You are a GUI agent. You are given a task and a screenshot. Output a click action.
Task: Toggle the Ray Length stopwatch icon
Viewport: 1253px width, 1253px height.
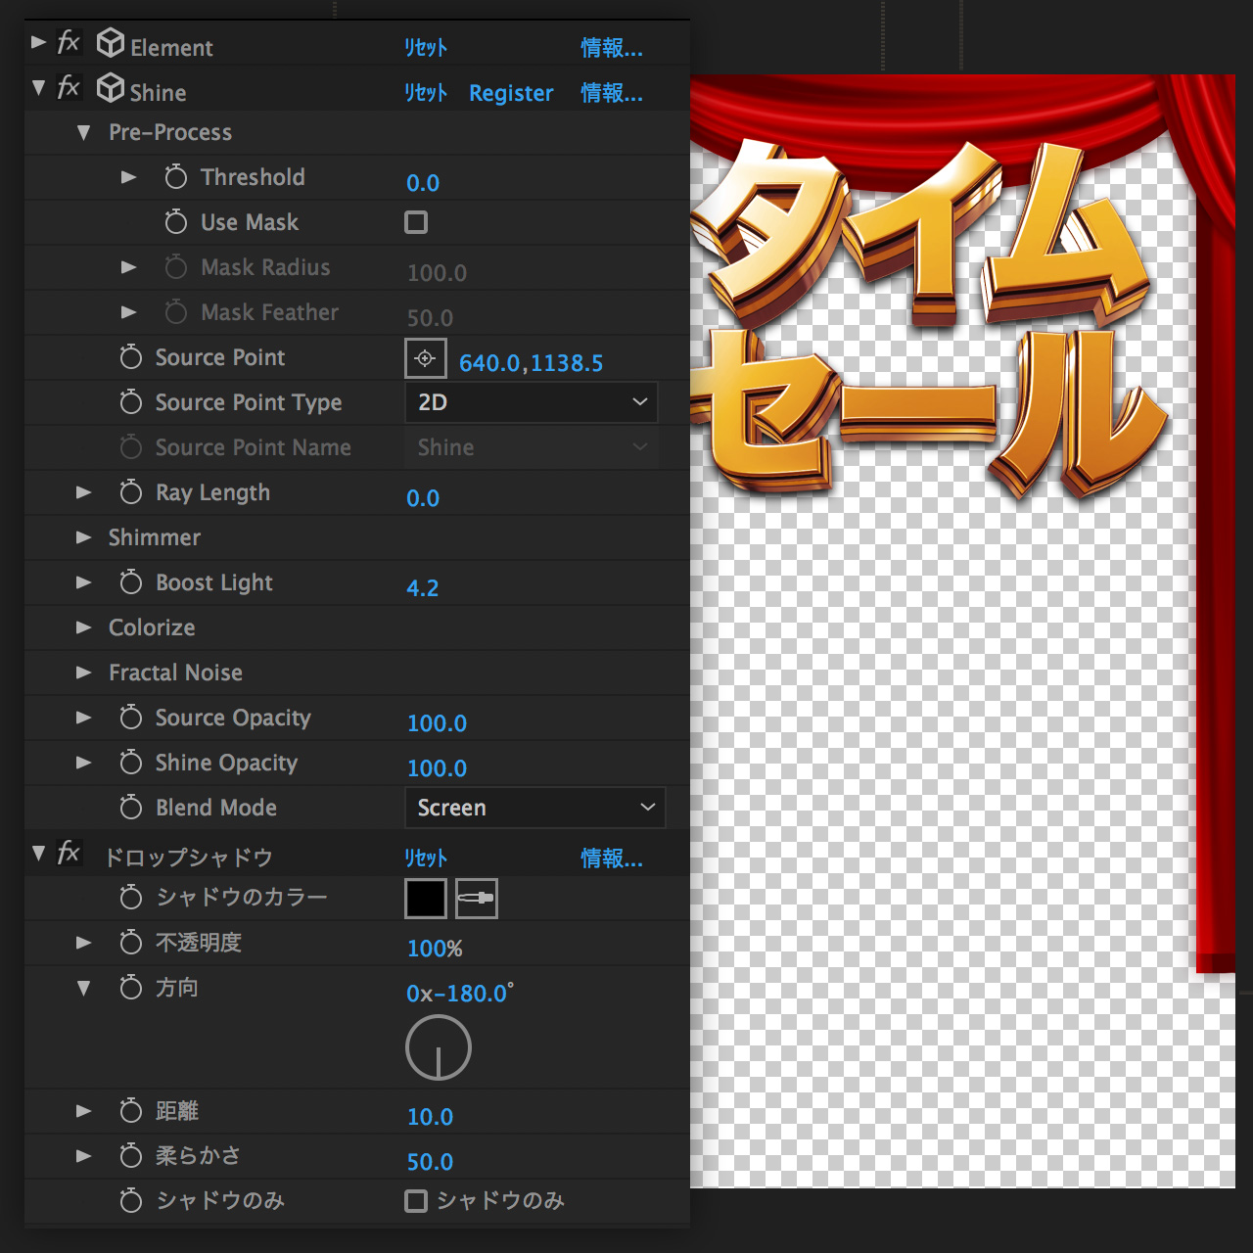(131, 492)
